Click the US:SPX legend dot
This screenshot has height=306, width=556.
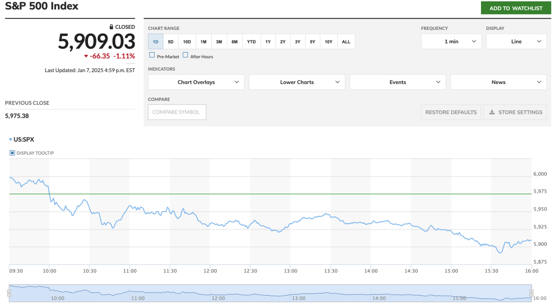[x=10, y=139]
